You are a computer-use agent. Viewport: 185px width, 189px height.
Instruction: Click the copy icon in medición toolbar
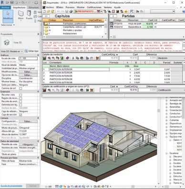[x=77, y=58]
